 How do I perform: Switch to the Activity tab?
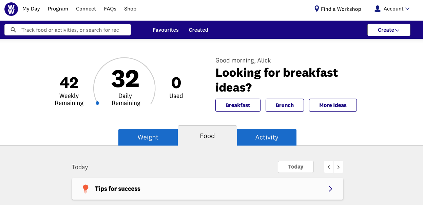(267, 137)
